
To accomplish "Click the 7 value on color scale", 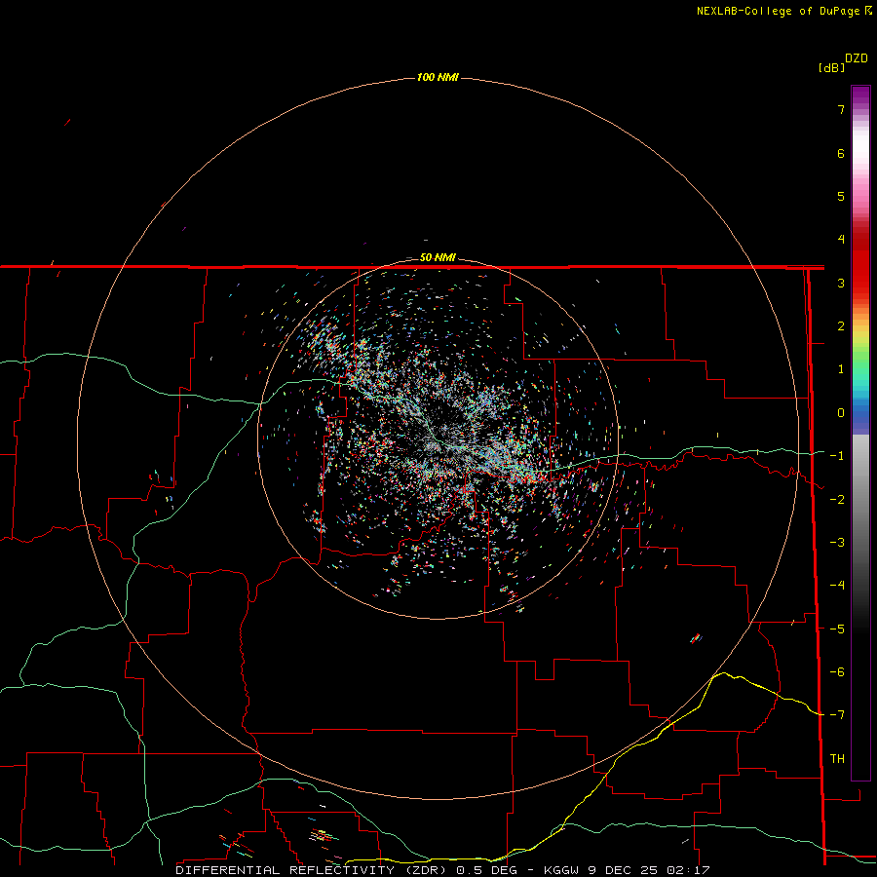I will (x=841, y=109).
